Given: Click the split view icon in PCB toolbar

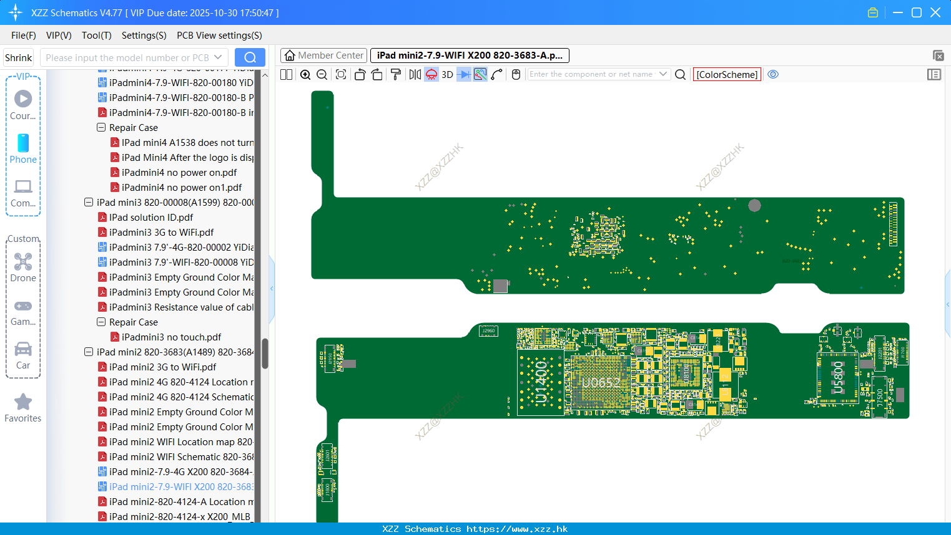Looking at the screenshot, I should 287,74.
